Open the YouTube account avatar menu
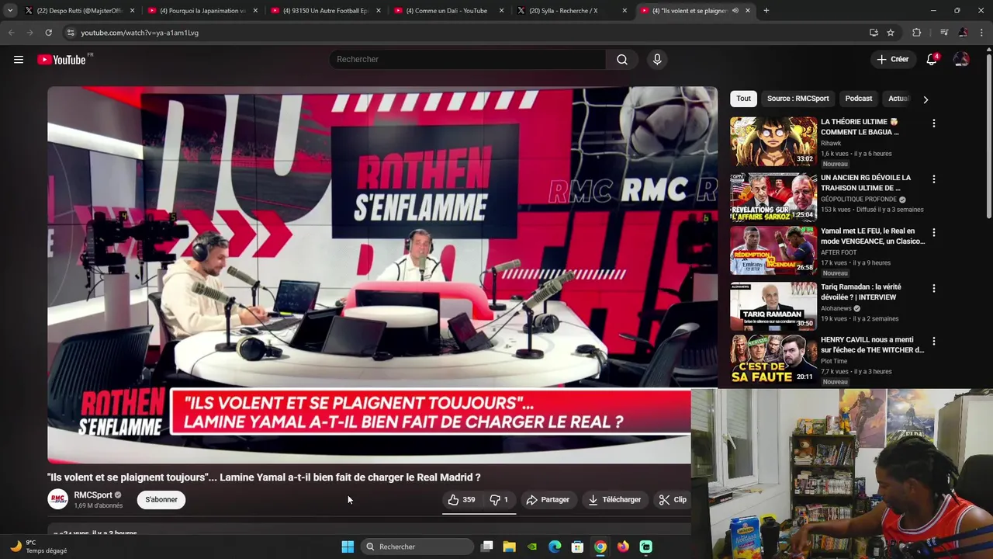993x559 pixels. pos(961,60)
